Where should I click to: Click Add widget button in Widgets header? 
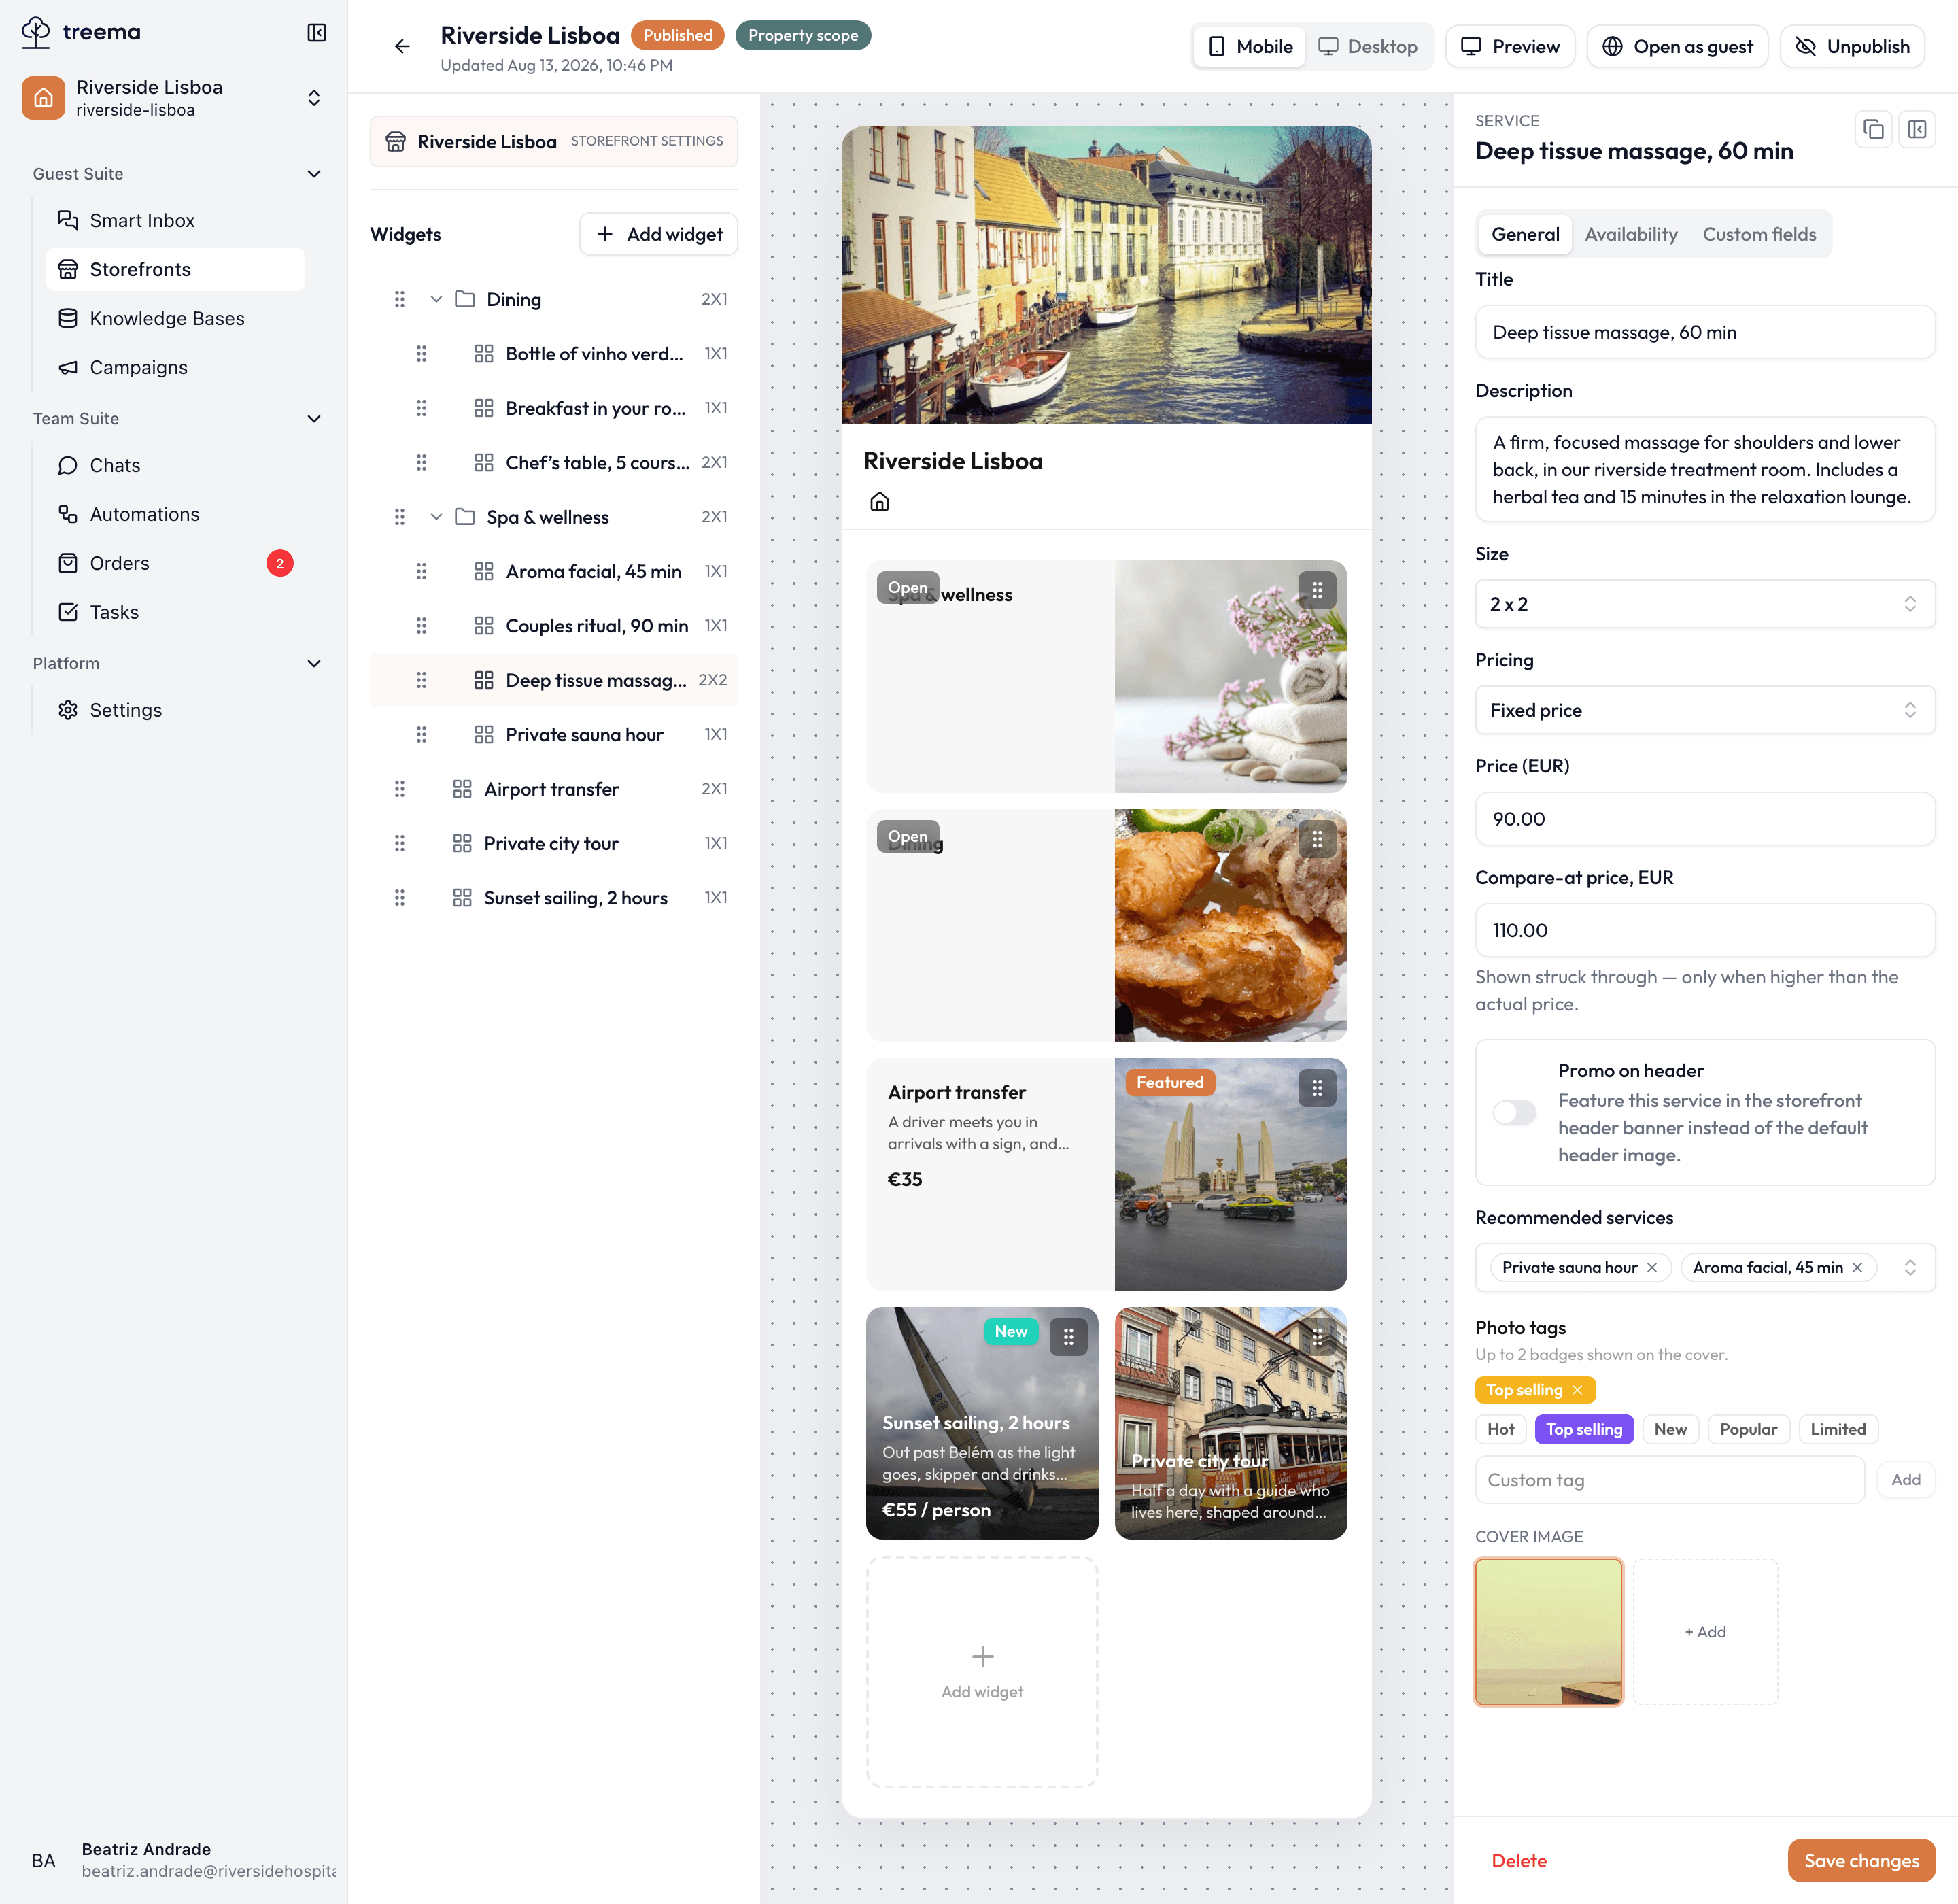659,234
